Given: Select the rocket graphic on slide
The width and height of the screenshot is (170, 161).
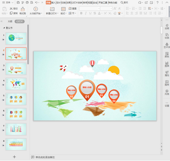Looking at the screenshot, I should click(x=63, y=68).
